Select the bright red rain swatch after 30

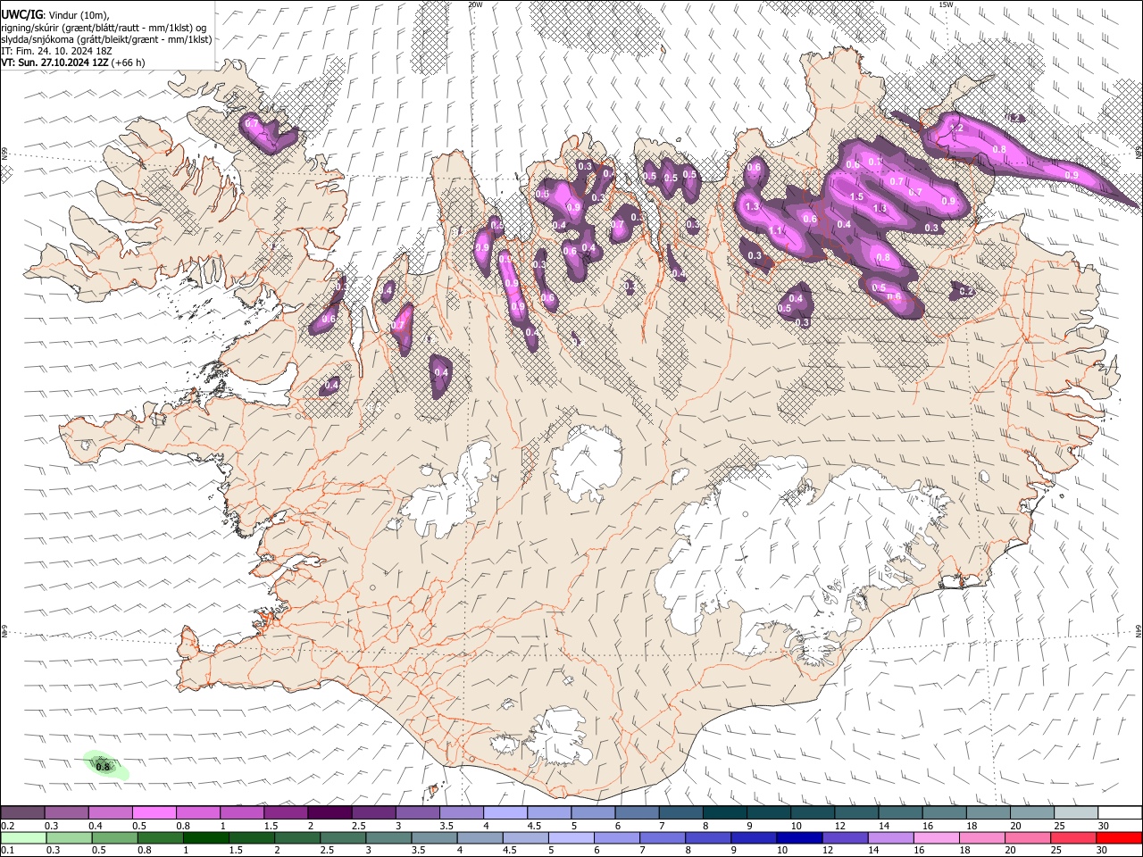click(1120, 837)
